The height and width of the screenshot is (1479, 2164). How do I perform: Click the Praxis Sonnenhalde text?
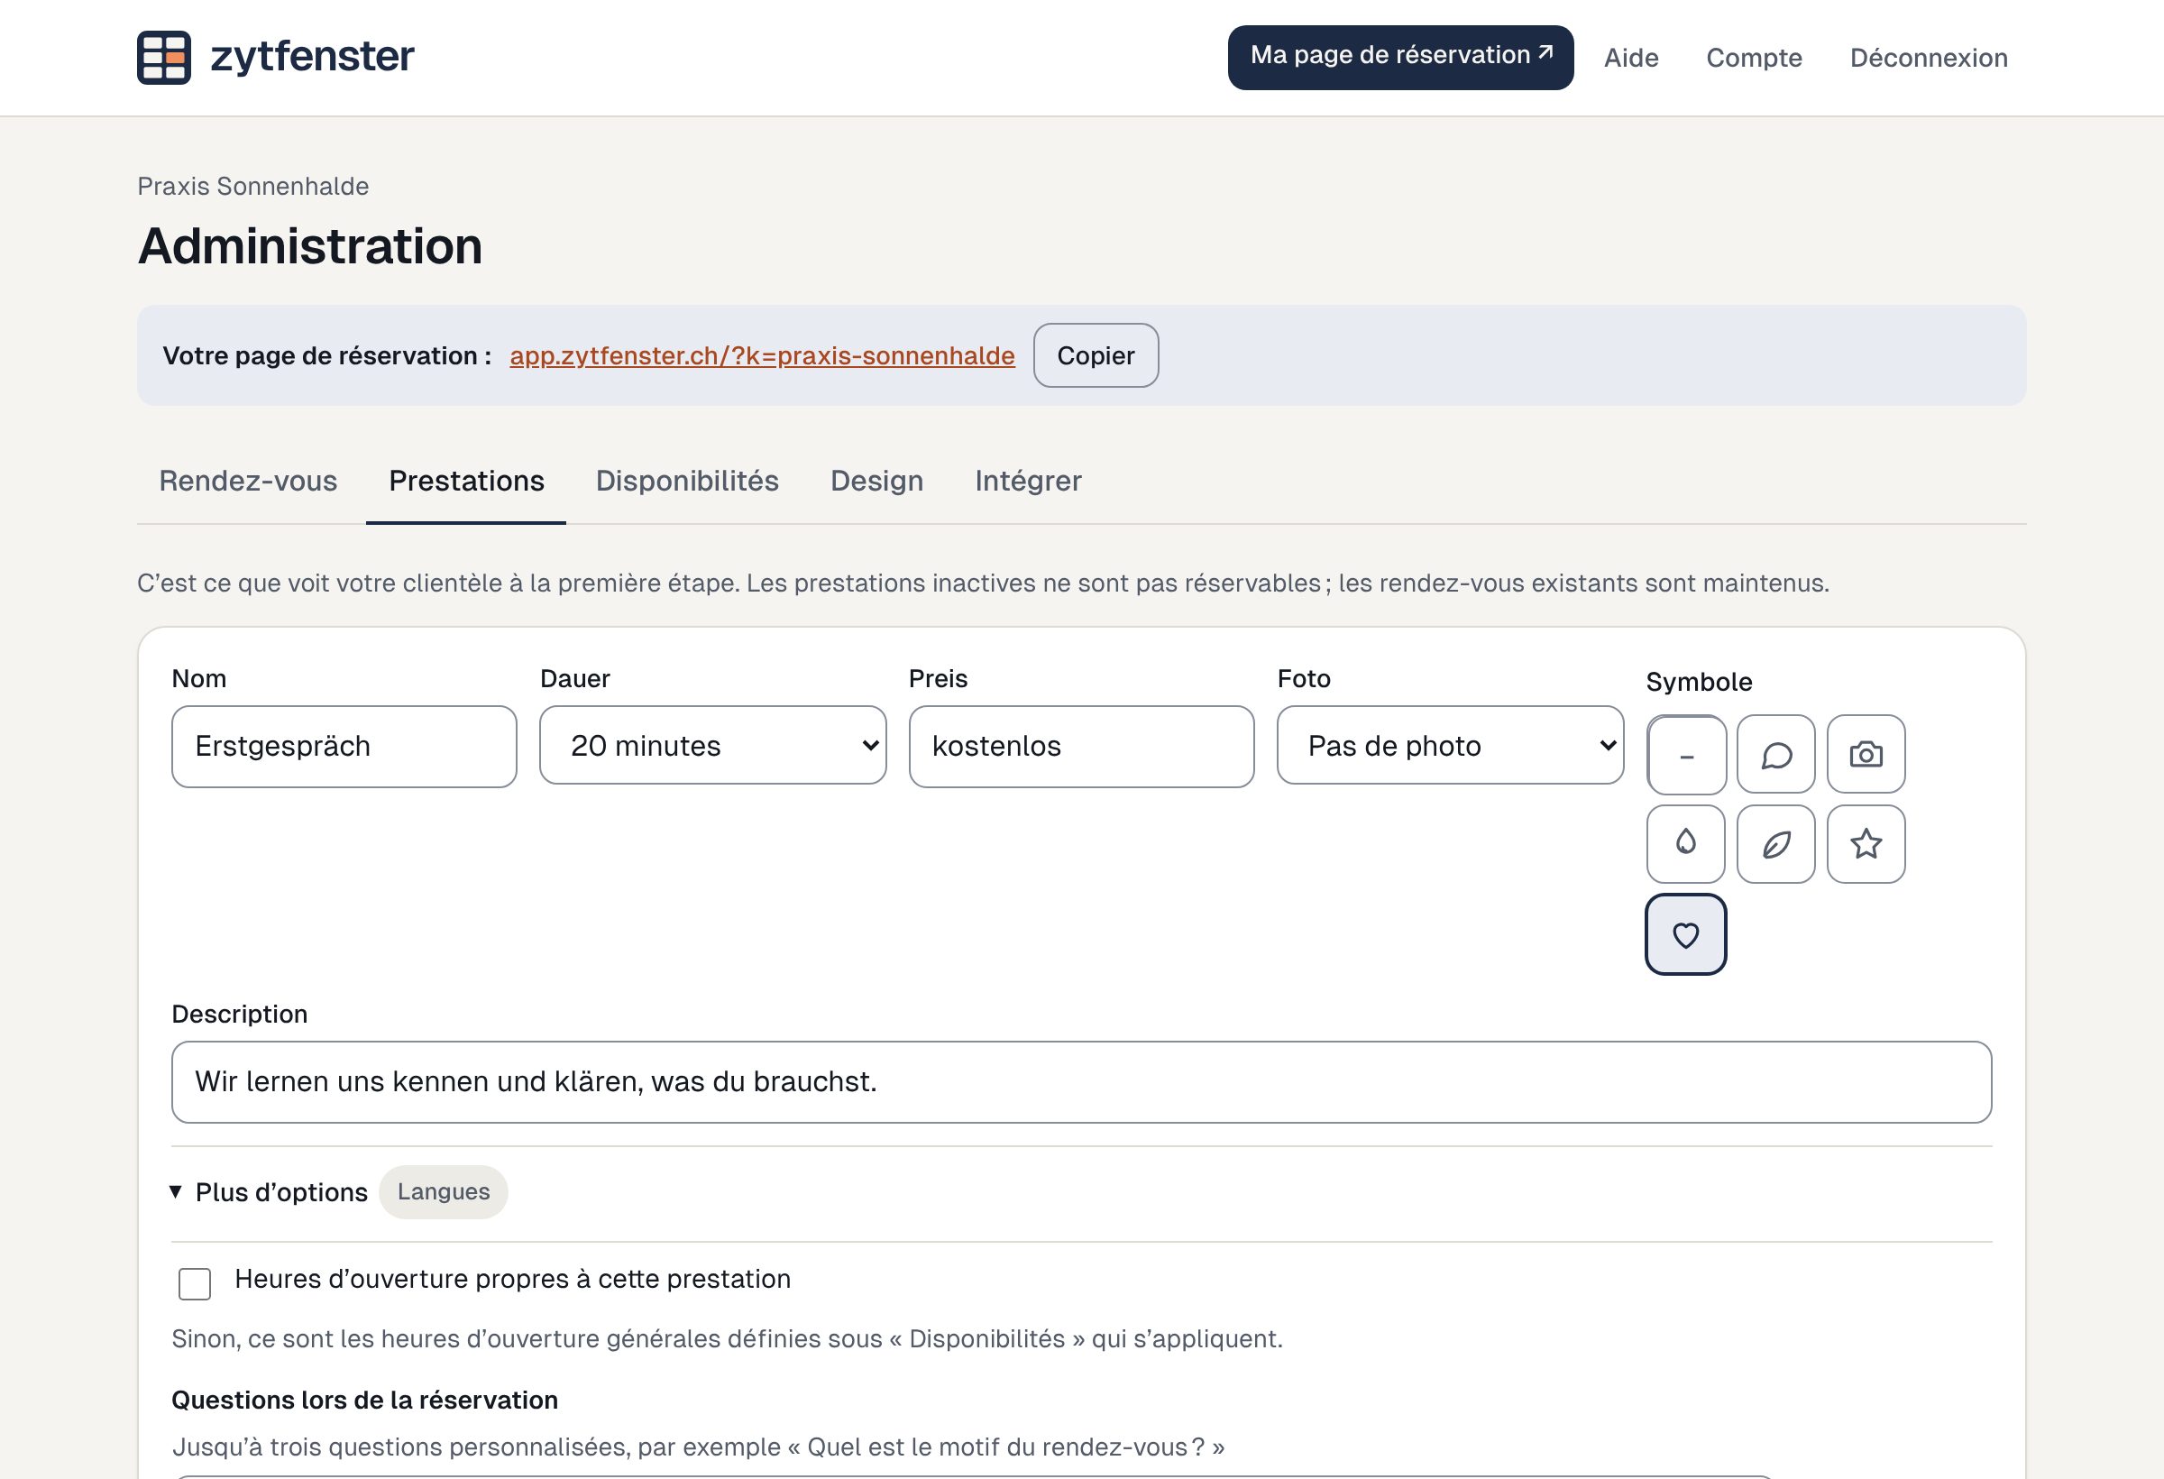(x=252, y=187)
